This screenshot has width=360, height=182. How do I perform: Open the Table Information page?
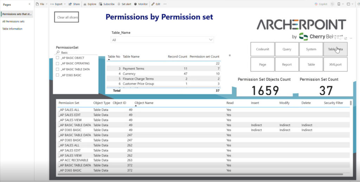click(12, 29)
